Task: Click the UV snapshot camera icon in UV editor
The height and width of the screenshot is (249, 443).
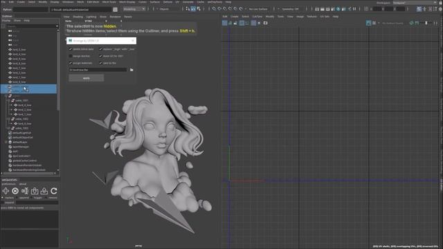Action: (x=266, y=23)
